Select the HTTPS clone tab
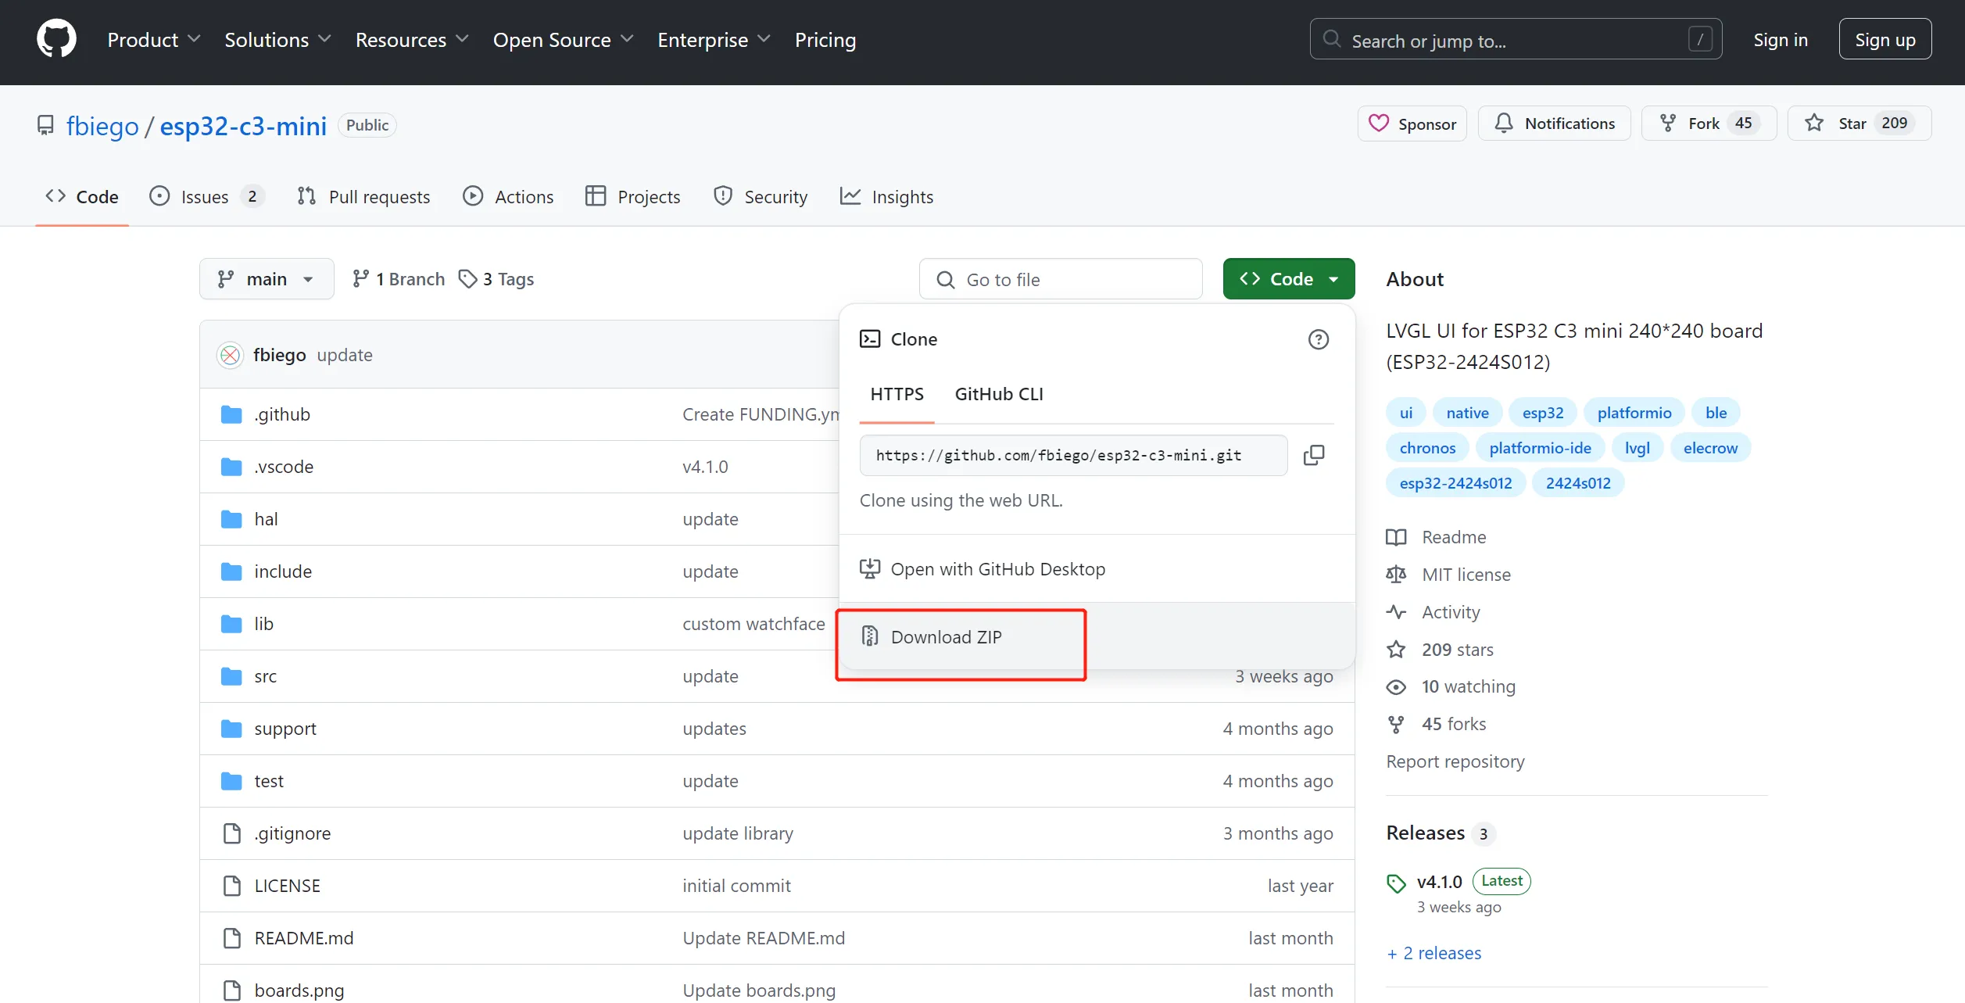The width and height of the screenshot is (1965, 1003). pyautogui.click(x=897, y=394)
